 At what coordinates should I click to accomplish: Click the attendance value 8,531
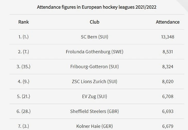168,52
